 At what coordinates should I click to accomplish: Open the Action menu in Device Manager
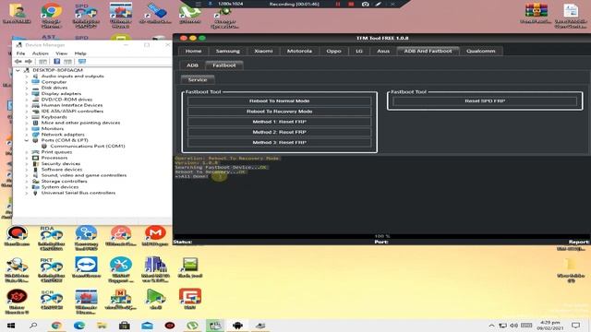click(x=40, y=53)
